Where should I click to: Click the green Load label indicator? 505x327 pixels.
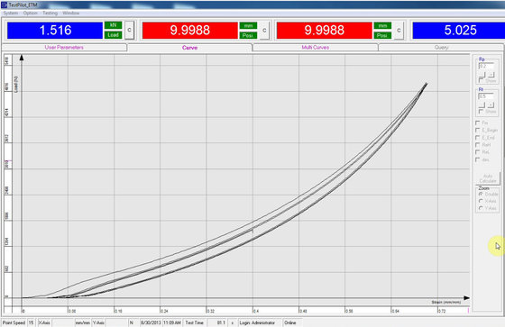tap(113, 35)
